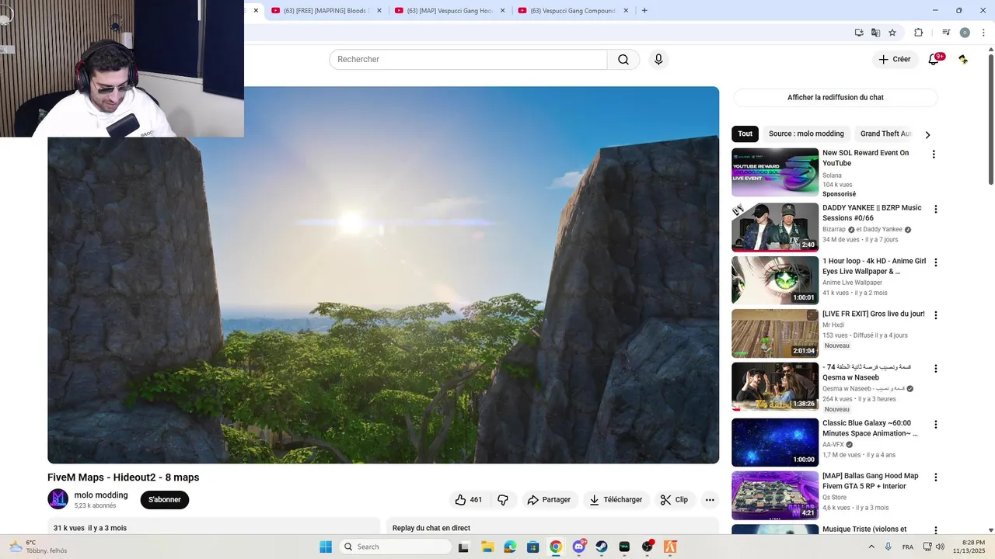Bookmark this page with the star icon

point(892,33)
